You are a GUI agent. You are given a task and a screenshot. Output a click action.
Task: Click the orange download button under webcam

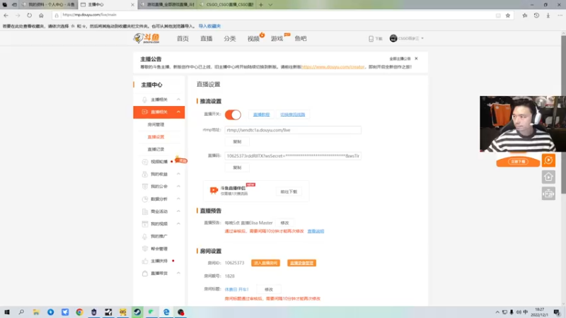click(x=518, y=162)
